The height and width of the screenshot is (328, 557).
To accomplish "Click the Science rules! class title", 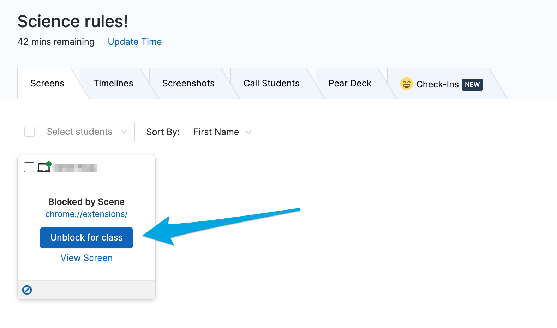I will tap(73, 21).
